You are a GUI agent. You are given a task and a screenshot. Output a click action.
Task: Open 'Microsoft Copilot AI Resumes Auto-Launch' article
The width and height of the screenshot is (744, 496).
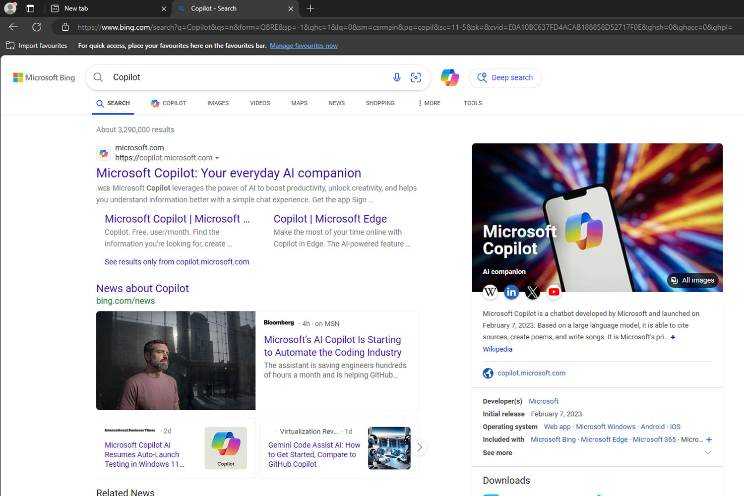pos(144,455)
